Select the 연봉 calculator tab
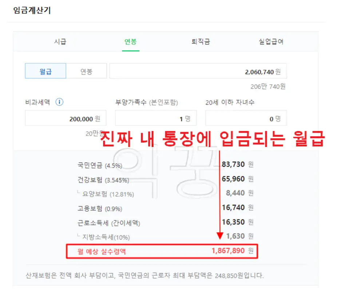 [x=130, y=41]
